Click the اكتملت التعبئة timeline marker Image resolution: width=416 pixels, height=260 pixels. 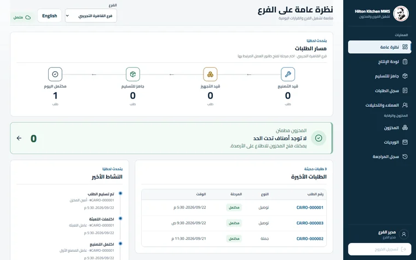[120, 218]
